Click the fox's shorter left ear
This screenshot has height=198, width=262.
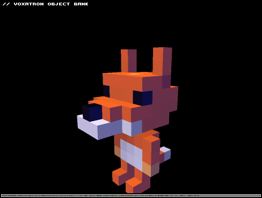click(x=129, y=61)
